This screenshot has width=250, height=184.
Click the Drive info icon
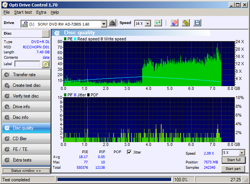coord(7,107)
